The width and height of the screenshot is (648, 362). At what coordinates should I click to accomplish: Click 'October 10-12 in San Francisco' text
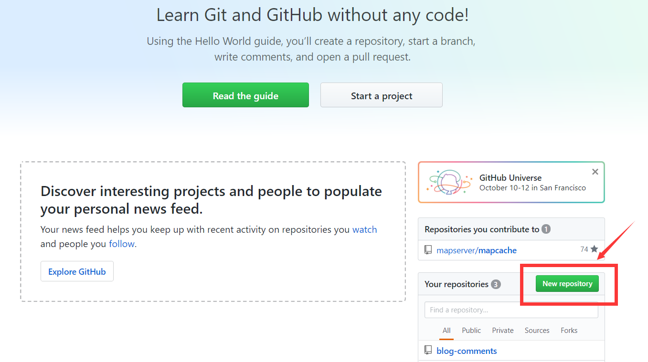click(x=532, y=188)
